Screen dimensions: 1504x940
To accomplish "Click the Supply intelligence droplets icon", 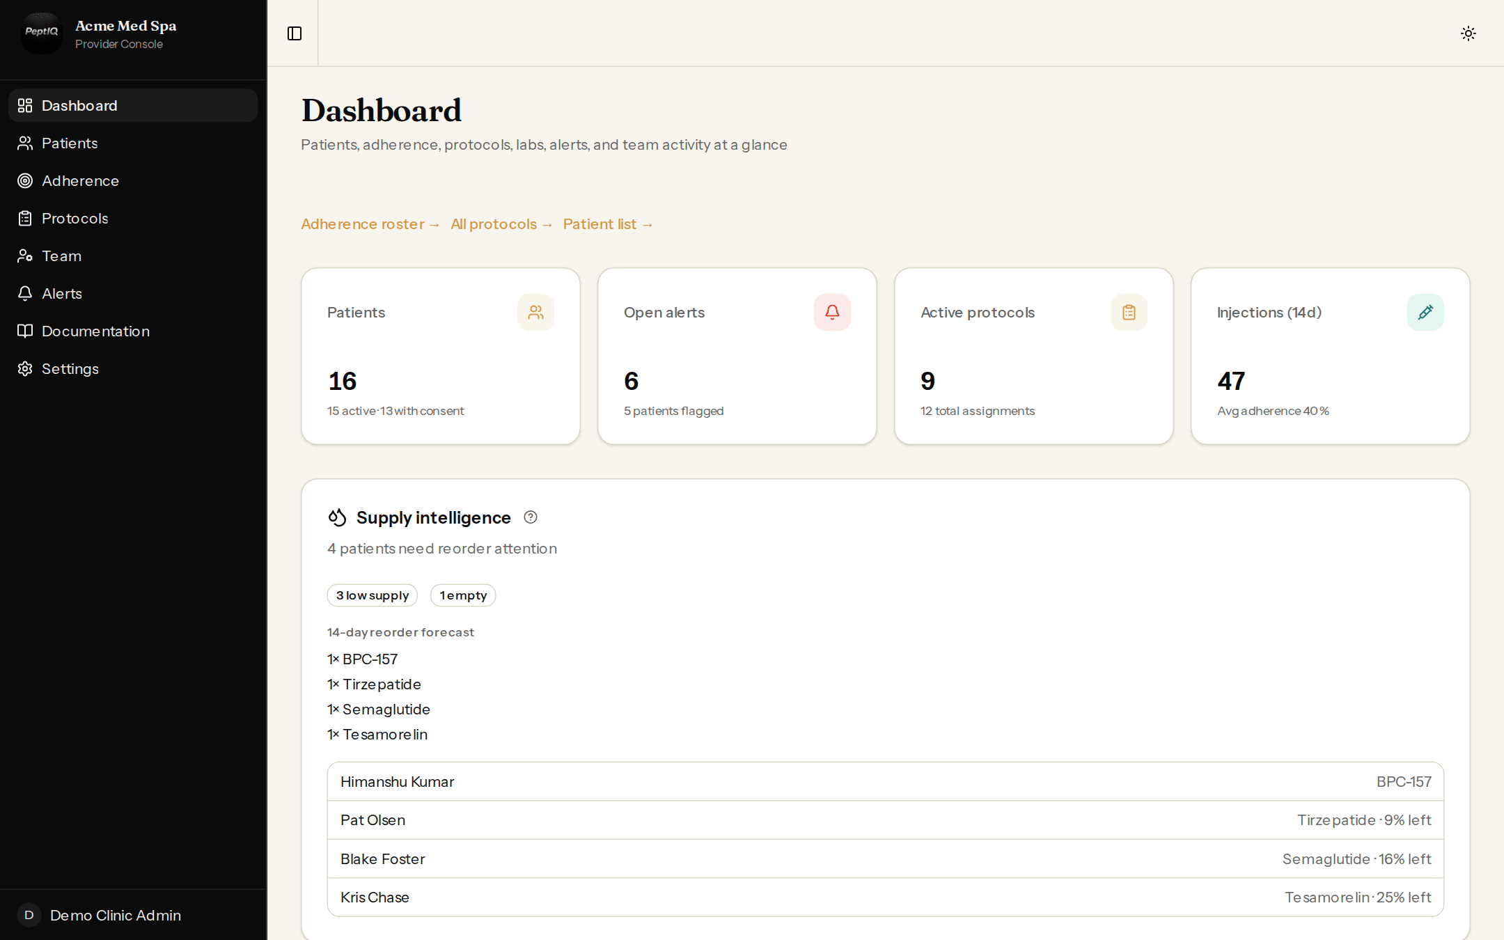I will click(337, 517).
